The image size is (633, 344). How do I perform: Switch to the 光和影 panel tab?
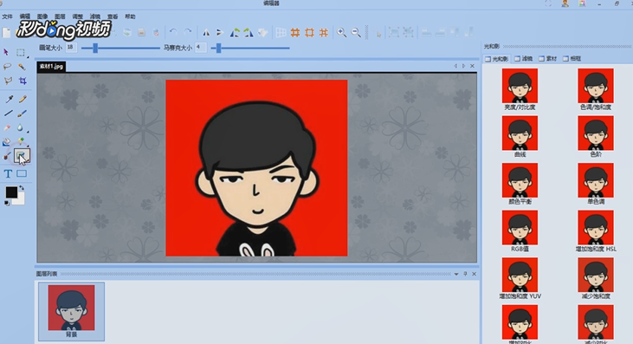(x=497, y=59)
